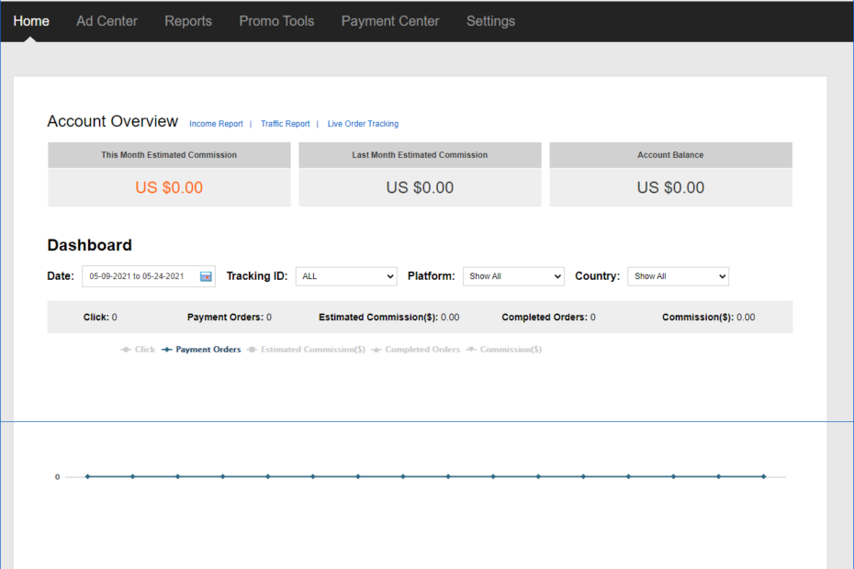
Task: Select the Commission($): 0.00 summary stat
Action: pos(709,317)
